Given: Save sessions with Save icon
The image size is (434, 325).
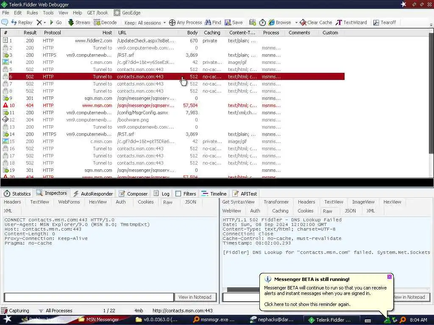Looking at the screenshot, I should tap(234, 22).
